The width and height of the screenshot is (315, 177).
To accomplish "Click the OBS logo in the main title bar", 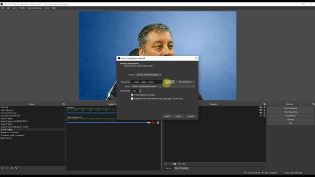I will pos(1,4).
